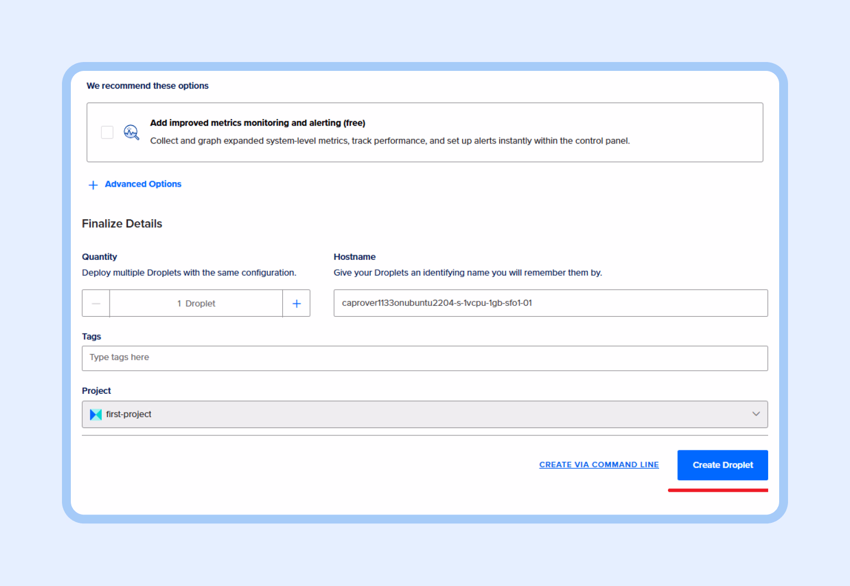Click the 'Project' label

[96, 391]
